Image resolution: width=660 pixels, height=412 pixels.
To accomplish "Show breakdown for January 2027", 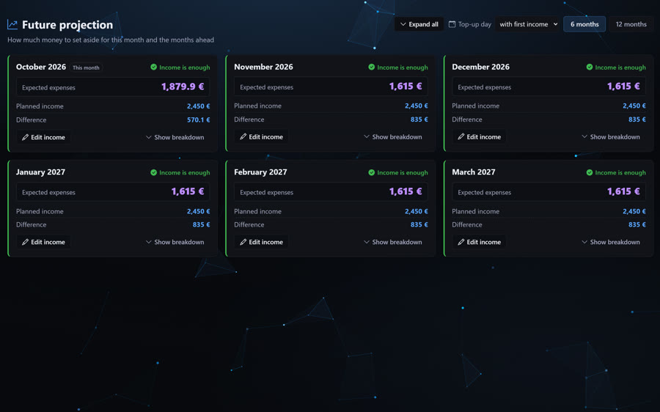I will (175, 242).
